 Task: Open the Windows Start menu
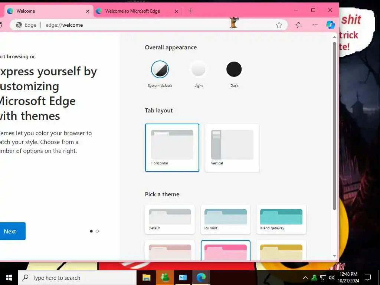pyautogui.click(x=9, y=278)
